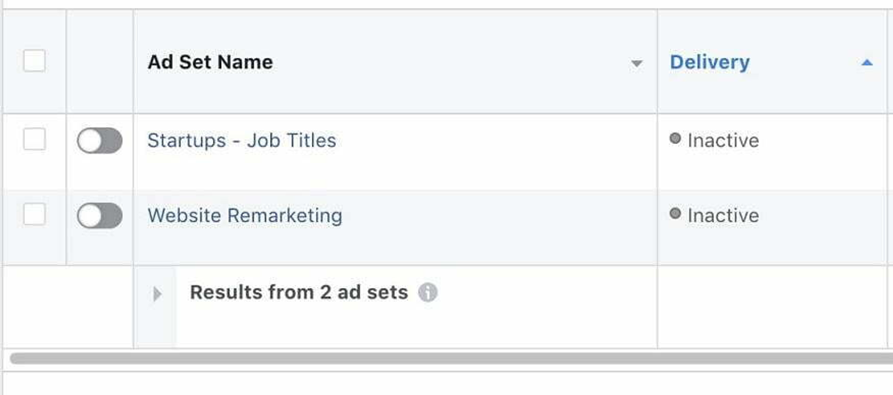Open the Ad Set Name column dropdown arrow
The width and height of the screenshot is (893, 395).
pos(636,63)
